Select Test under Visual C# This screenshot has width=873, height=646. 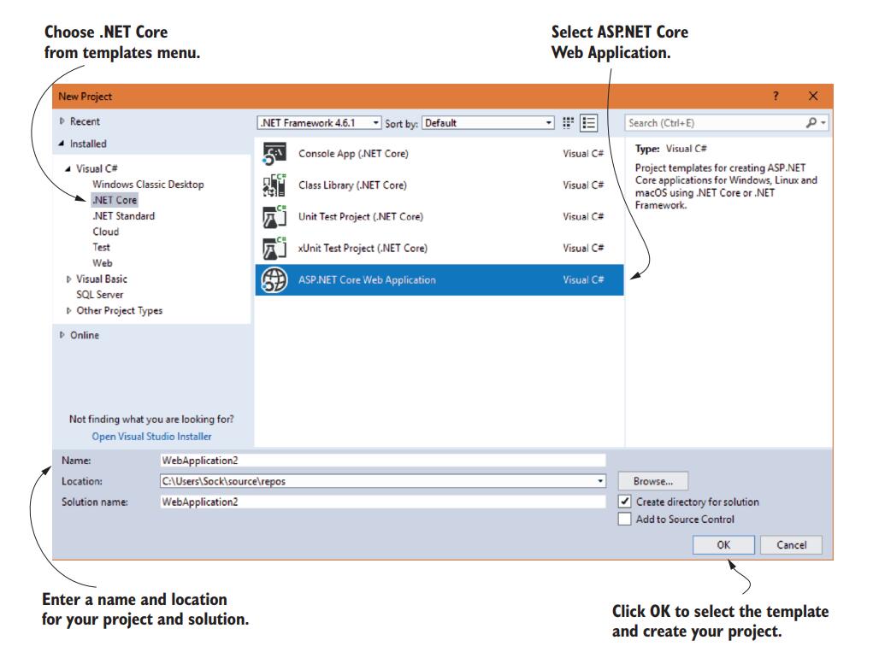(x=102, y=247)
